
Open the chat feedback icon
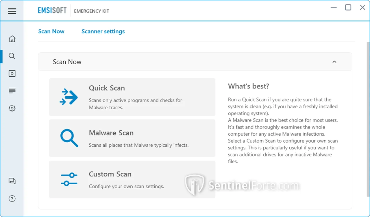pyautogui.click(x=12, y=181)
